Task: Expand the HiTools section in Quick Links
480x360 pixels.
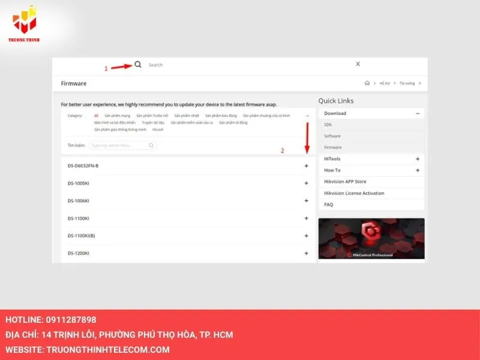Action: pos(418,159)
